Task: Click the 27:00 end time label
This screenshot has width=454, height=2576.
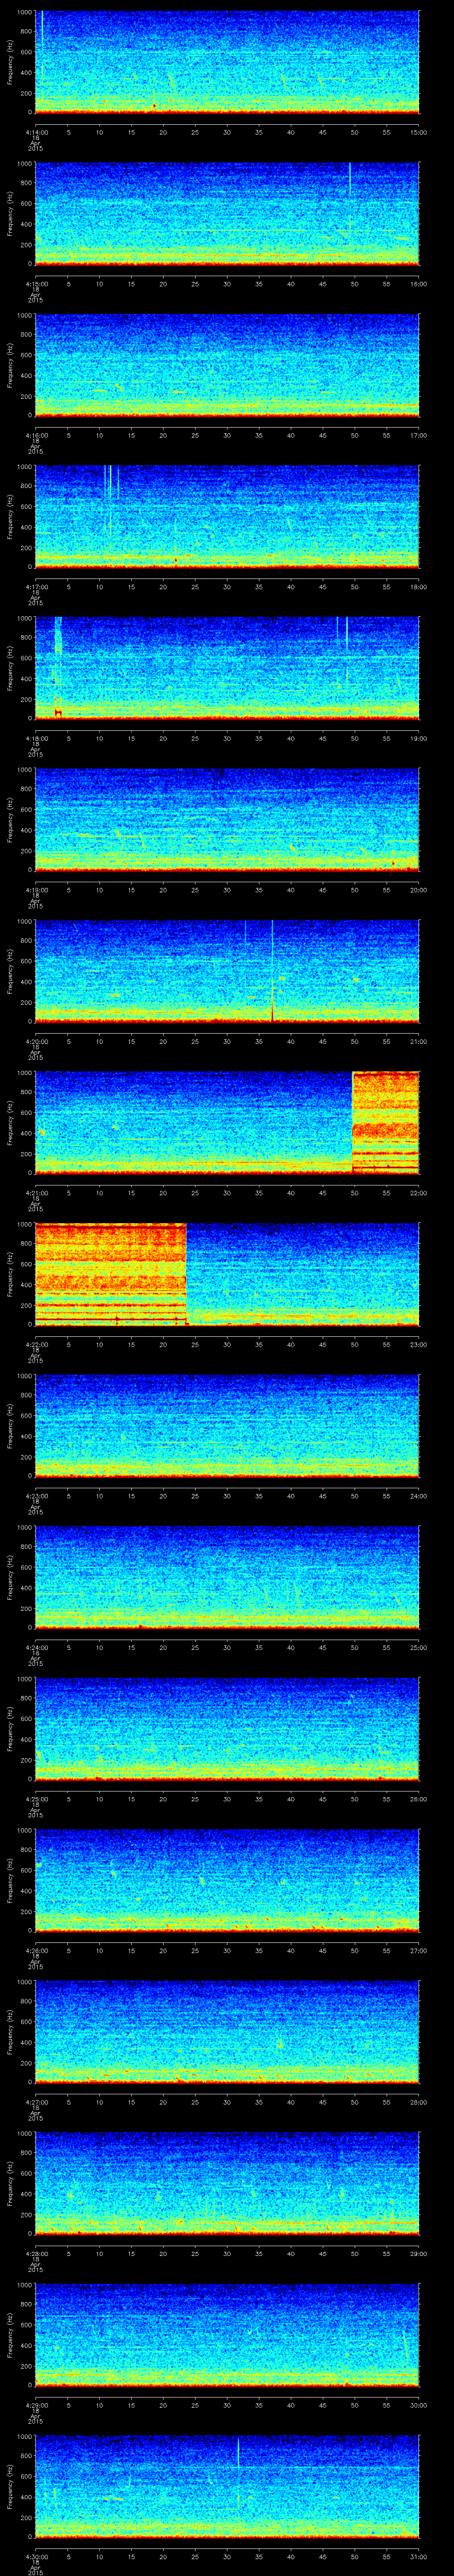Action: (418, 1950)
